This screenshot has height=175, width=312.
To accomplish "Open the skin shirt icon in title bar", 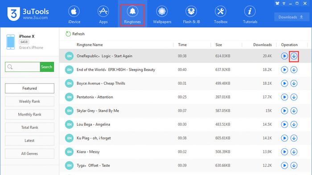I will coord(277,4).
